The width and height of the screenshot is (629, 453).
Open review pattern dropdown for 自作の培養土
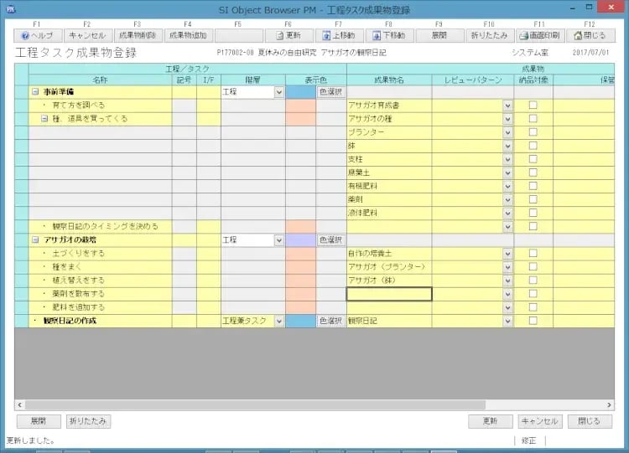(x=507, y=254)
